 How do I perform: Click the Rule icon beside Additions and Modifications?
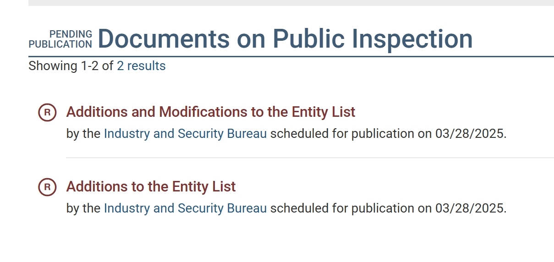tap(47, 113)
